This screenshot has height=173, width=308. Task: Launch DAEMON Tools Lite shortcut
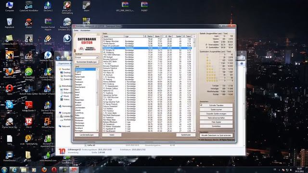click(x=48, y=56)
